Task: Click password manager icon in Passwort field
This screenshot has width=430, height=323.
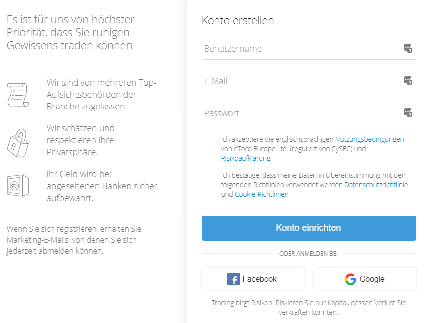Action: point(408,112)
